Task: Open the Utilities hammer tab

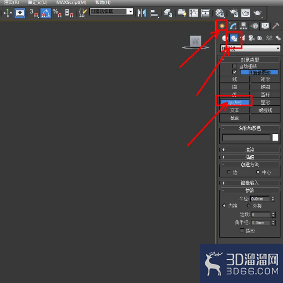Action: point(276,26)
